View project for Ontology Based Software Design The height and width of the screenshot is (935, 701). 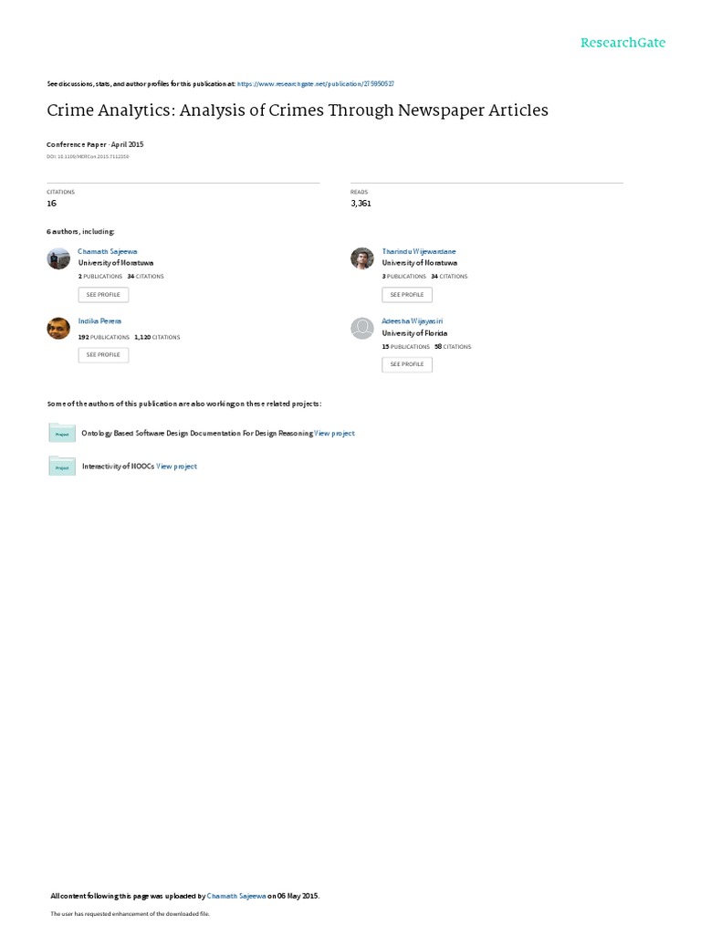(x=334, y=434)
